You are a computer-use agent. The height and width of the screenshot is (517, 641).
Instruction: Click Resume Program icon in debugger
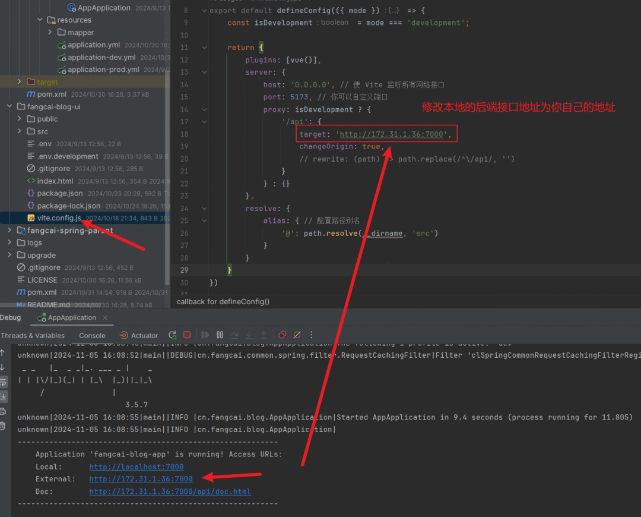tap(205, 335)
